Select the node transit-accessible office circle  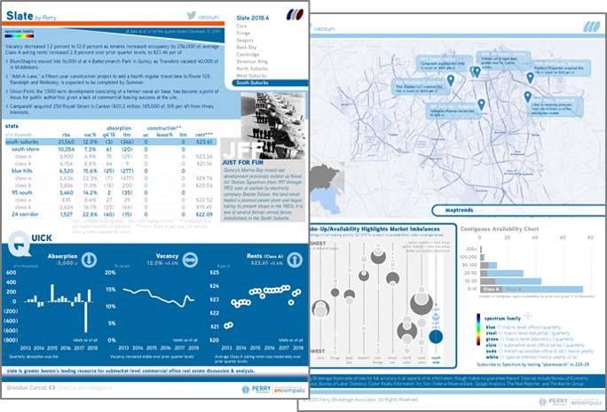[501, 352]
